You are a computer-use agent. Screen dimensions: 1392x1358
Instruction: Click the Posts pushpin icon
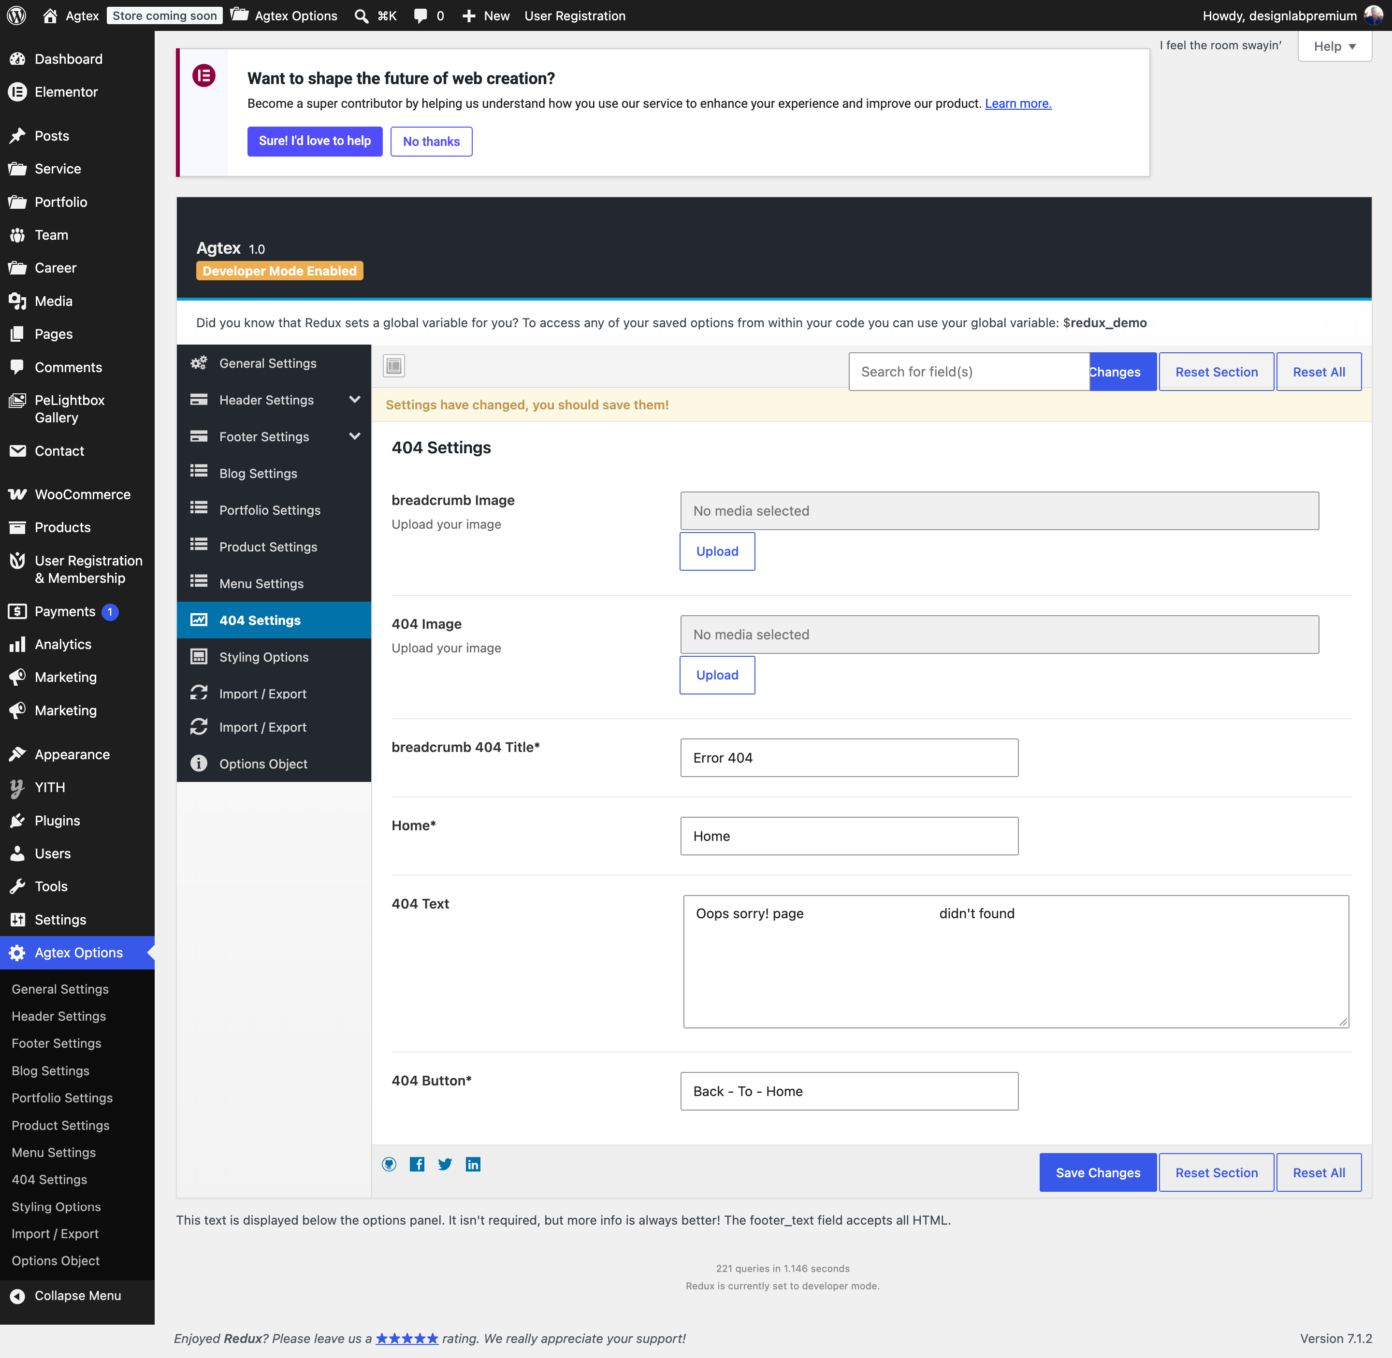point(17,135)
